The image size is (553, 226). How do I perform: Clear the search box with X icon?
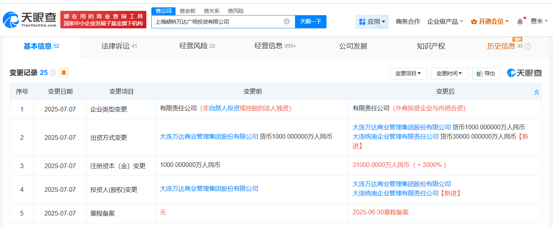tap(287, 21)
